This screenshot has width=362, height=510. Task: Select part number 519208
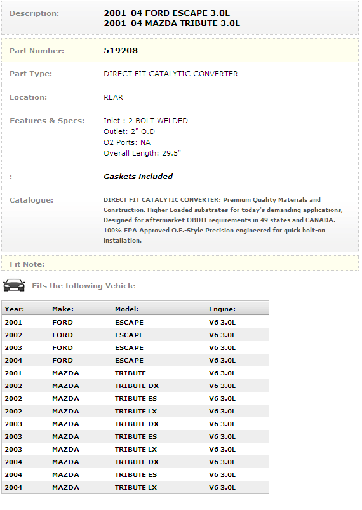pos(121,51)
